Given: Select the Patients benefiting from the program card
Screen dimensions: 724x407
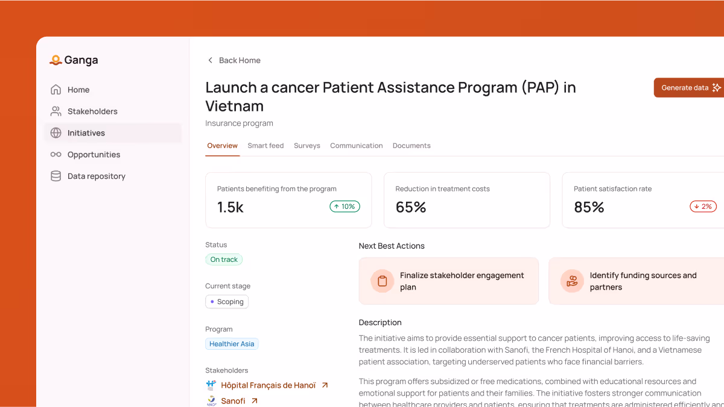Looking at the screenshot, I should coord(288,200).
